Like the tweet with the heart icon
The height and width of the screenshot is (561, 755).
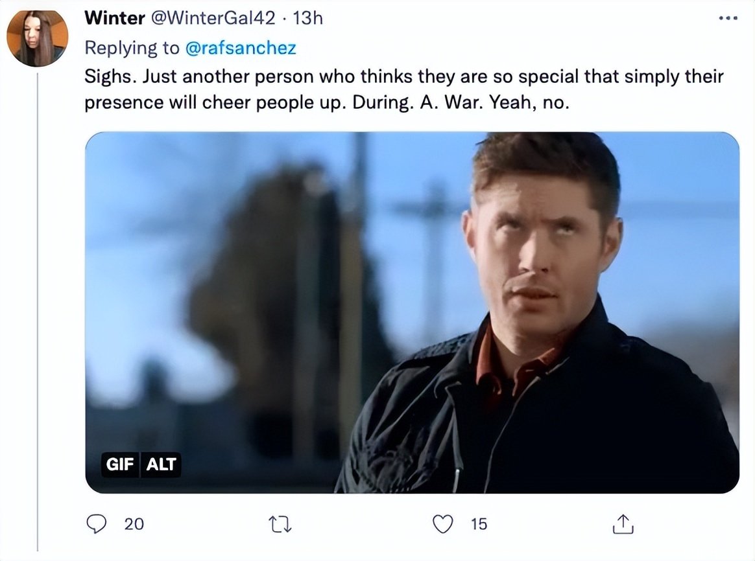(x=442, y=524)
